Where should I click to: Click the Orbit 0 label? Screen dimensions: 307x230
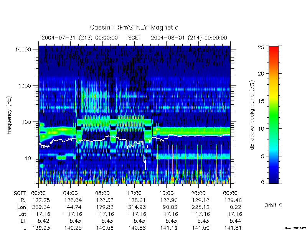click(273, 205)
